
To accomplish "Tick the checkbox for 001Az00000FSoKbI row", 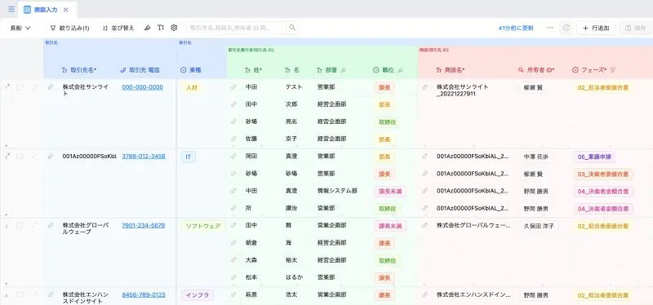I will tap(20, 157).
